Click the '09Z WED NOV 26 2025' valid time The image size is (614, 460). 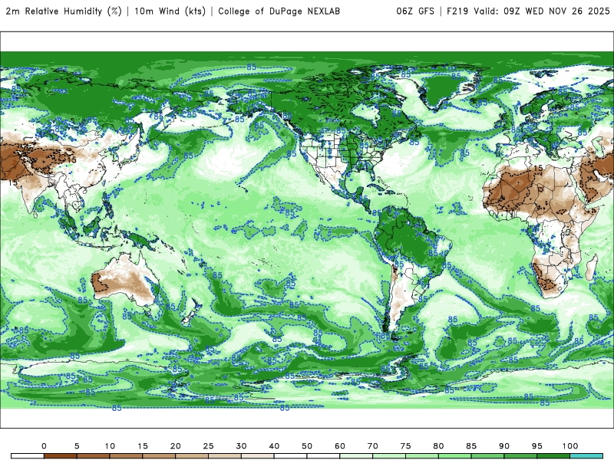pos(556,11)
